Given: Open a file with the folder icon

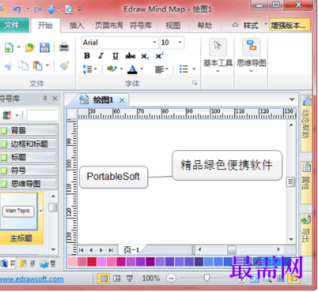Looking at the screenshot, I should [x=30, y=47].
